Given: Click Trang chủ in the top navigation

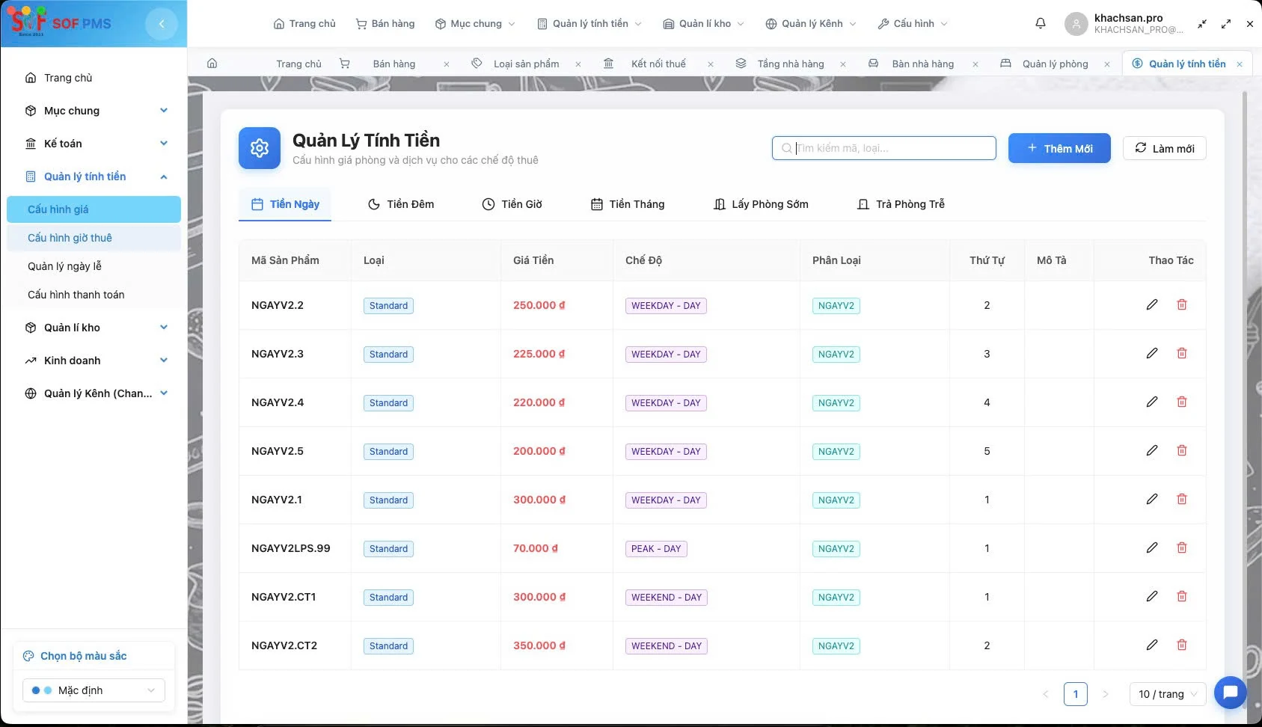Looking at the screenshot, I should coord(304,24).
